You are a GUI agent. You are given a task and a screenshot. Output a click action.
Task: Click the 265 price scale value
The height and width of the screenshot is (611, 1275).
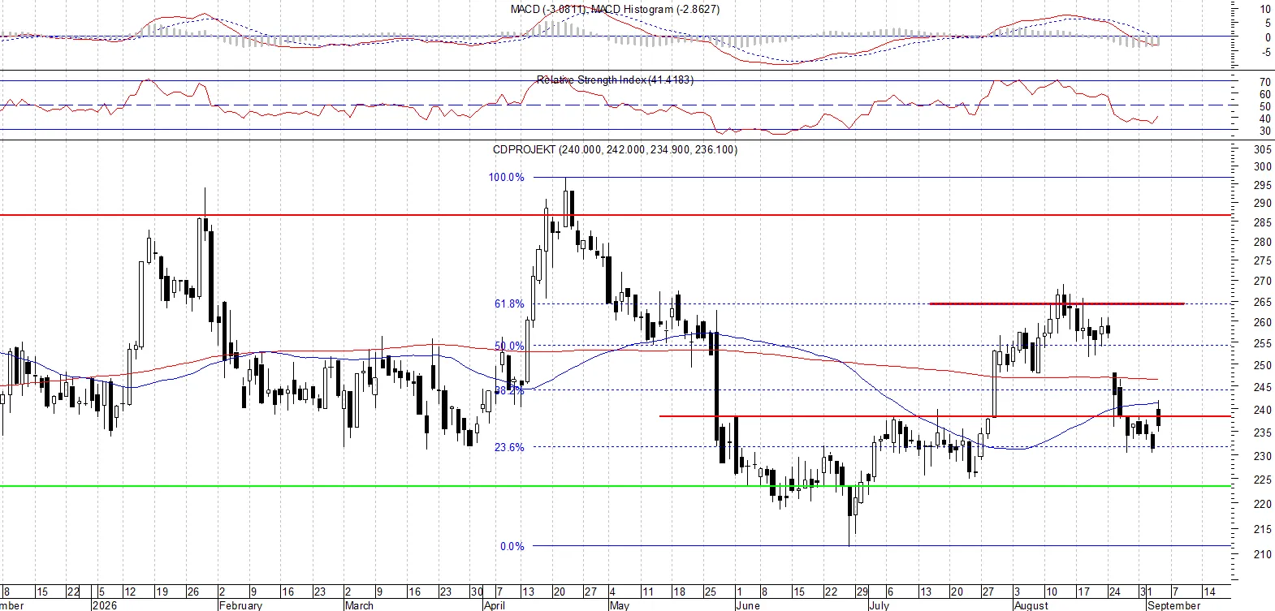pos(1263,302)
